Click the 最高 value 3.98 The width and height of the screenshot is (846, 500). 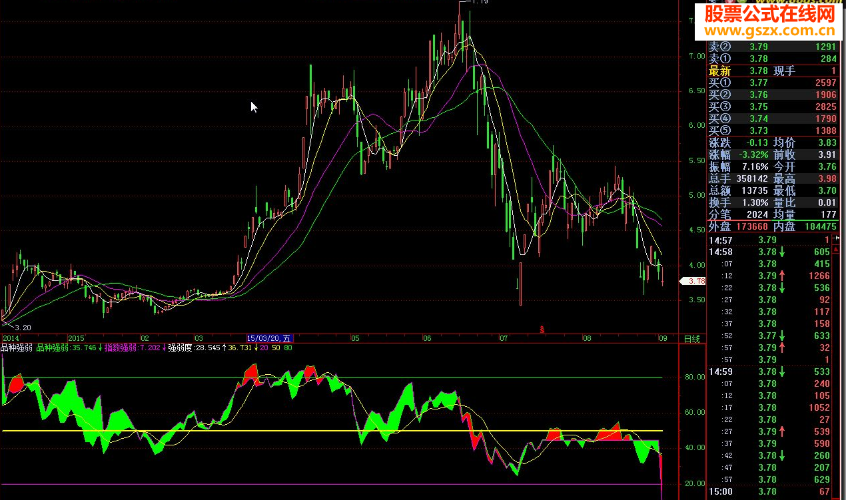(827, 178)
